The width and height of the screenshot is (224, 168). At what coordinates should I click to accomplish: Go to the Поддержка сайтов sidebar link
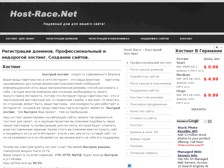[x=145, y=91]
